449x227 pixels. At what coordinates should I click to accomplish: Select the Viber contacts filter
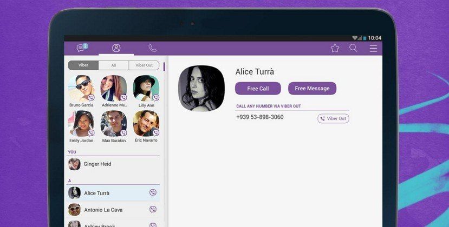point(83,65)
